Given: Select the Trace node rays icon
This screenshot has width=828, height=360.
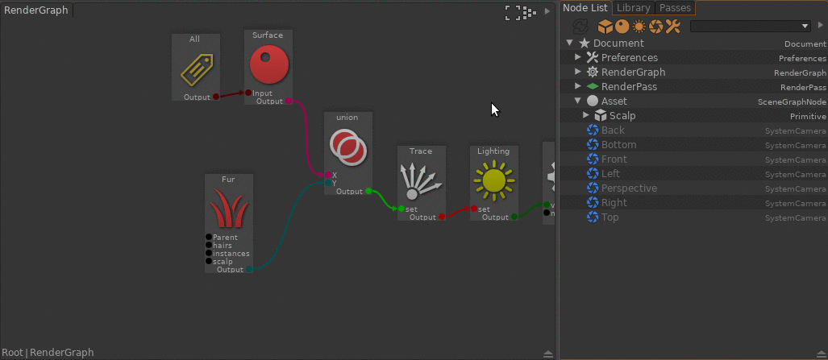Looking at the screenshot, I should point(421,180).
